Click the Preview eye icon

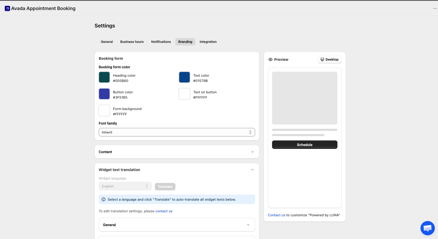[x=270, y=59]
